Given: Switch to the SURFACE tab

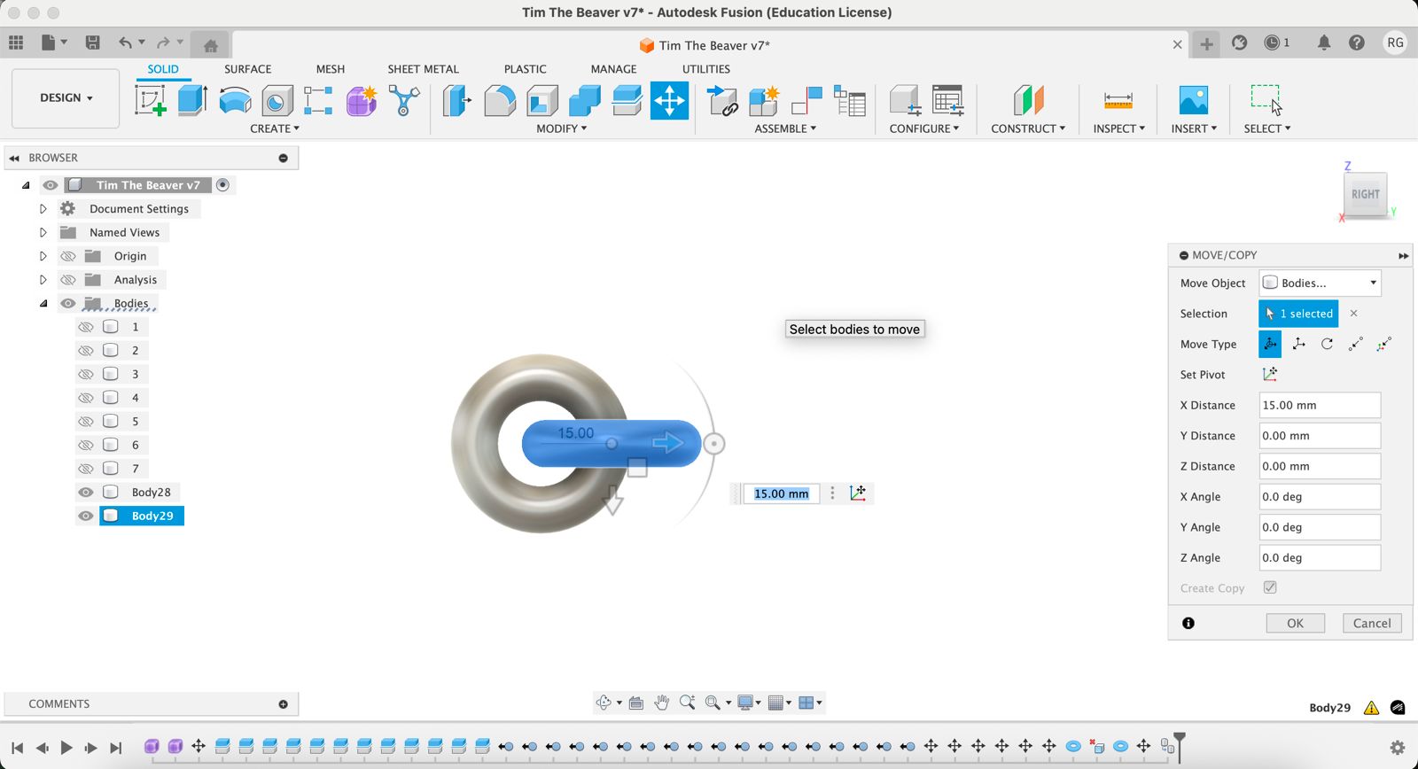Looking at the screenshot, I should [x=247, y=69].
